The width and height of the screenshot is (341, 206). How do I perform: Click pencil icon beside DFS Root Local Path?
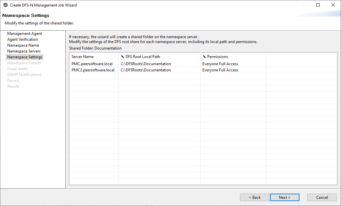click(123, 57)
